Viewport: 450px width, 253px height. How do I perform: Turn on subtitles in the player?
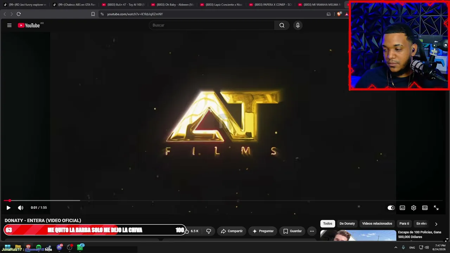click(402, 208)
